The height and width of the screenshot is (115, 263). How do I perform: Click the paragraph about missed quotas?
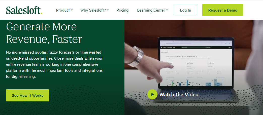(54, 64)
